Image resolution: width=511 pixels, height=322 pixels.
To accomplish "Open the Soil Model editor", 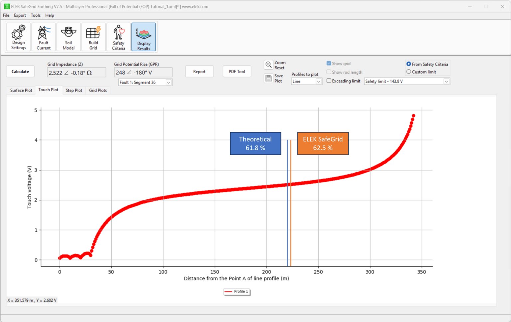I will click(69, 37).
